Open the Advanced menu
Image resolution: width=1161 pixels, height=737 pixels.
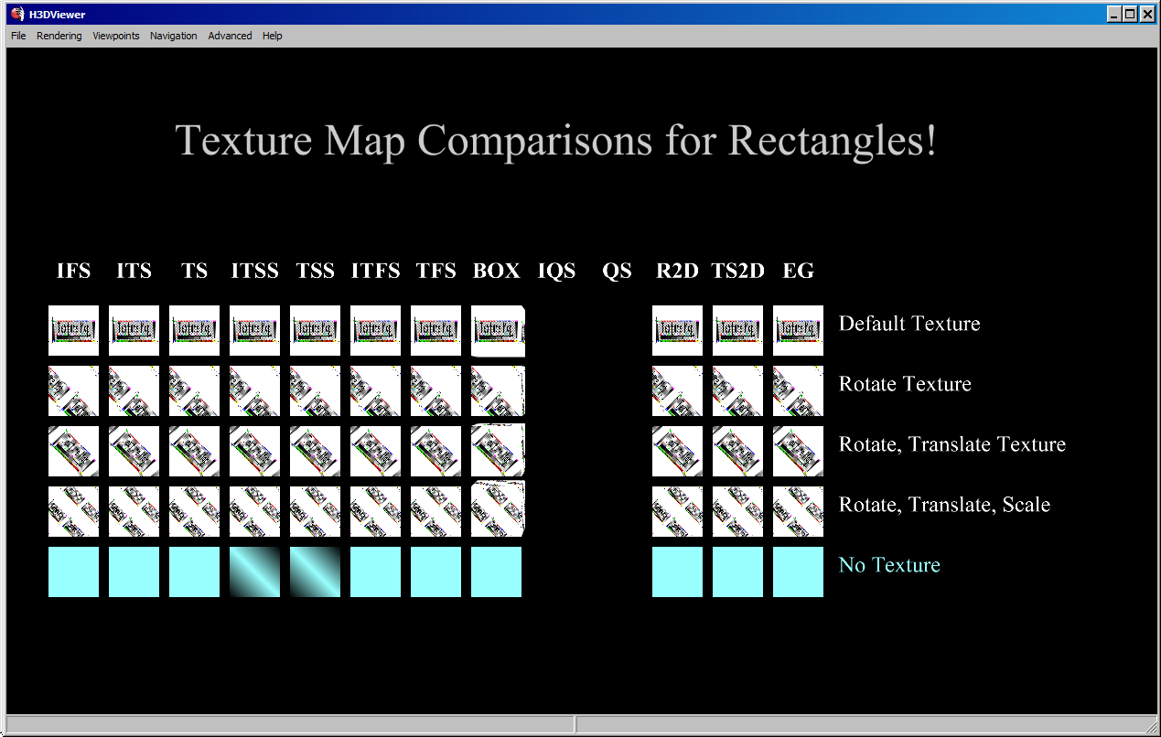pyautogui.click(x=230, y=36)
